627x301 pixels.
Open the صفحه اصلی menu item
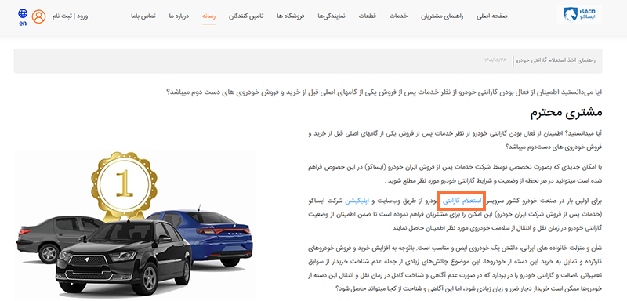[x=492, y=16]
